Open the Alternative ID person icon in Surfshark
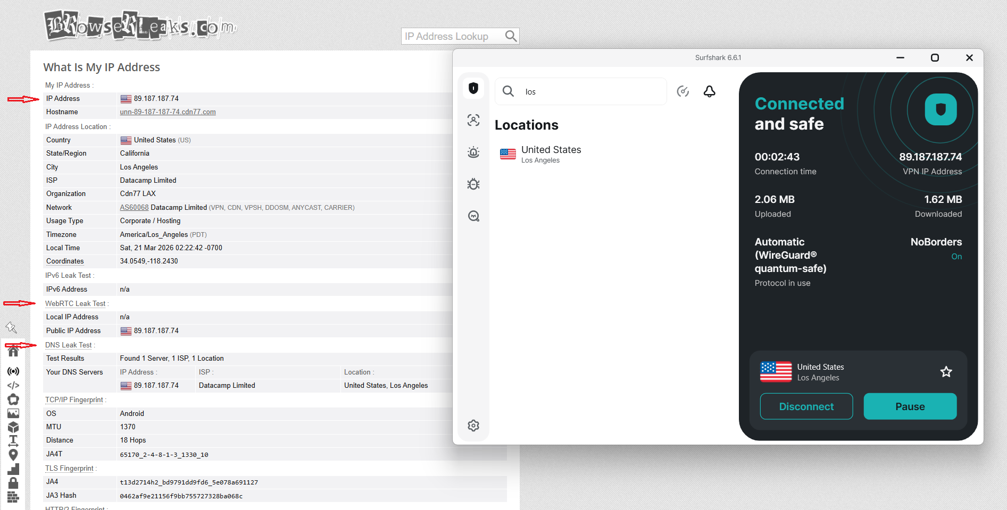Viewport: 1007px width, 510px height. coord(473,120)
